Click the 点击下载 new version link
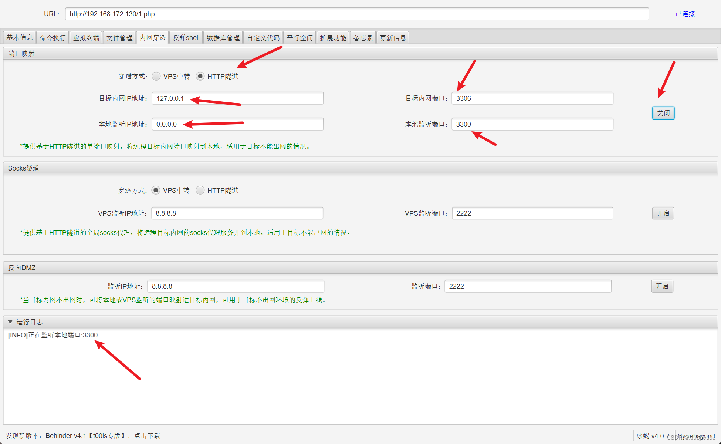 tap(147, 435)
